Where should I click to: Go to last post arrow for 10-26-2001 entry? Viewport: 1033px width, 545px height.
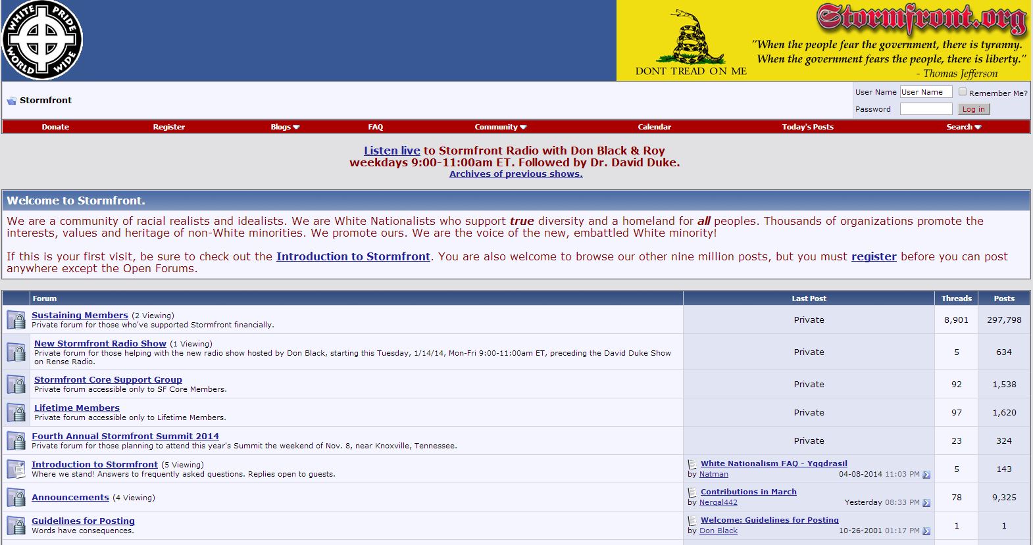click(926, 531)
